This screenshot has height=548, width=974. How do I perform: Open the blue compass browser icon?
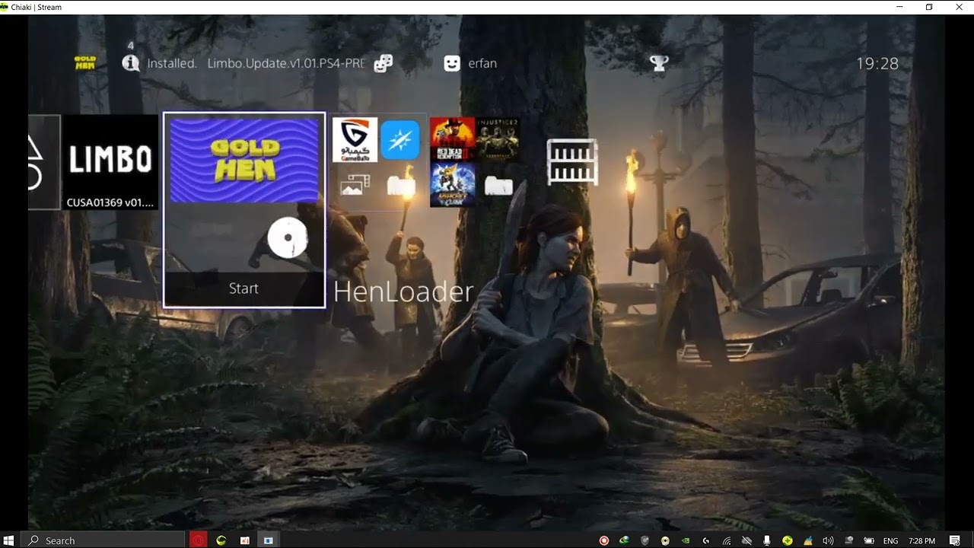point(400,140)
